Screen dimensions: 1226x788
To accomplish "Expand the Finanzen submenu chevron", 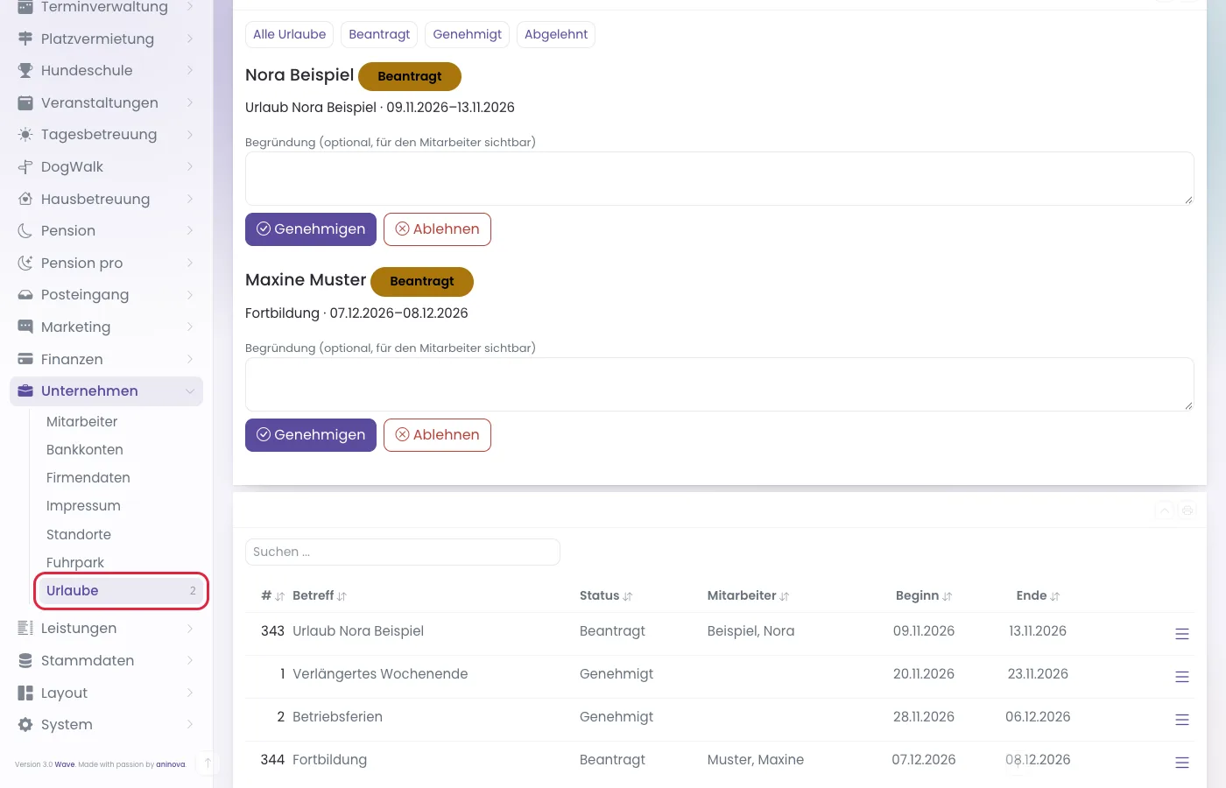I will [190, 359].
